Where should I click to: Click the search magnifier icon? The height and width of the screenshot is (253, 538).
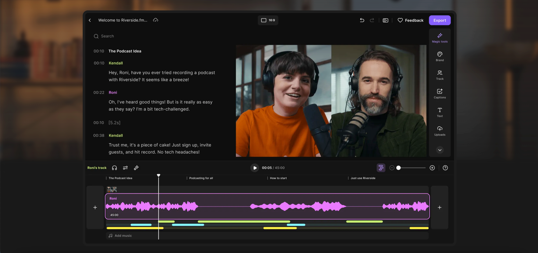pos(96,36)
